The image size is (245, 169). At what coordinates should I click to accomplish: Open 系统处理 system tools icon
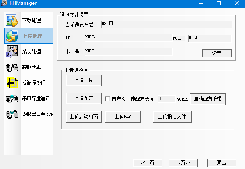[12, 52]
